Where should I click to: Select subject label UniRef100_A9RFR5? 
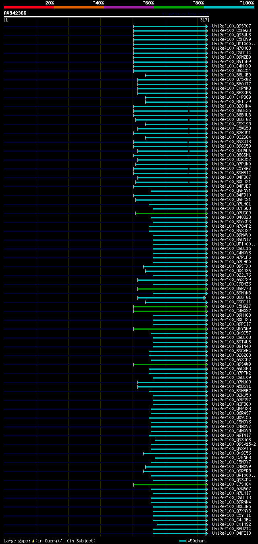click(x=231, y=471)
